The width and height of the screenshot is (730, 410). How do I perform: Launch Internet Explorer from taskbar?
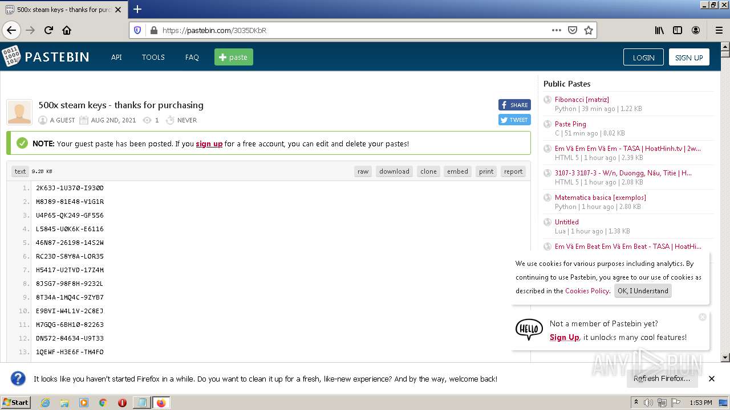point(45,403)
